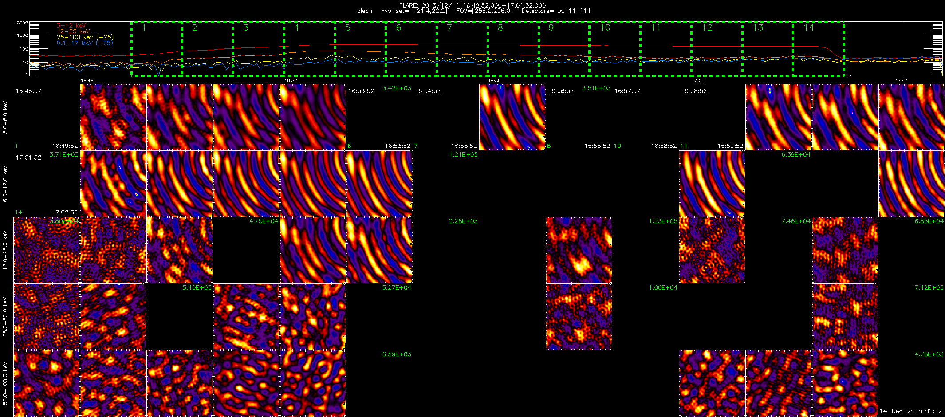The height and width of the screenshot is (417, 945).
Task: Select interval 13 label in the light curve
Action: [x=758, y=28]
